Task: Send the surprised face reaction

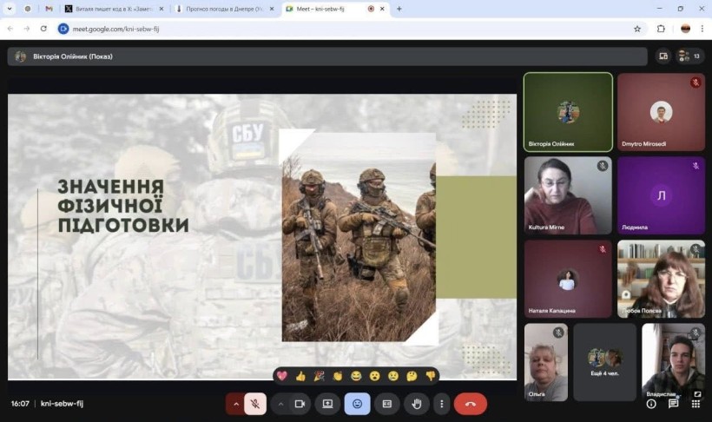Action: [x=374, y=376]
